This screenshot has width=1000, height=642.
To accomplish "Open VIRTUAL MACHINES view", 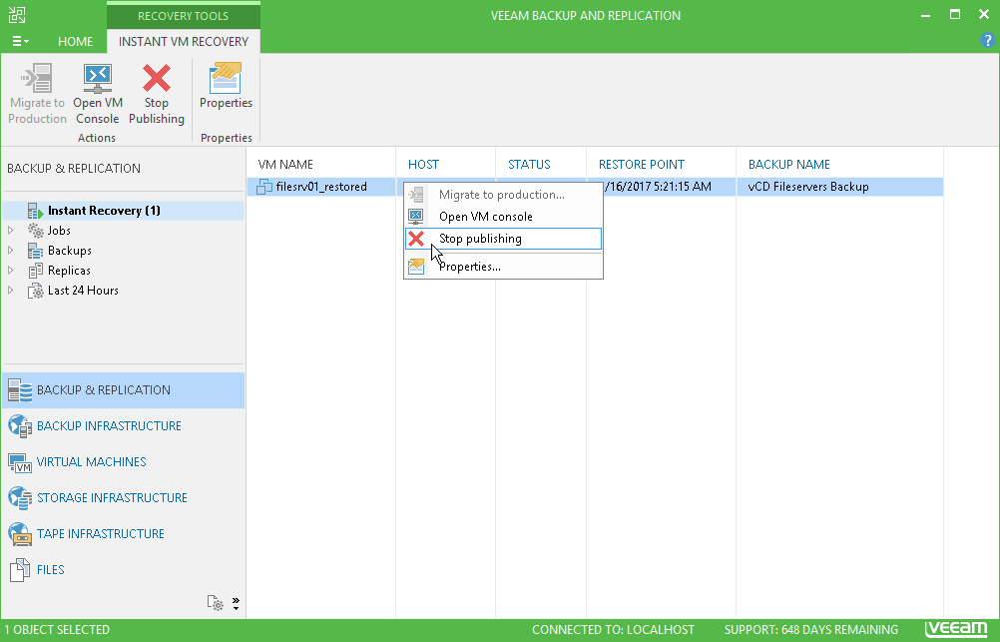I will pyautogui.click(x=124, y=461).
